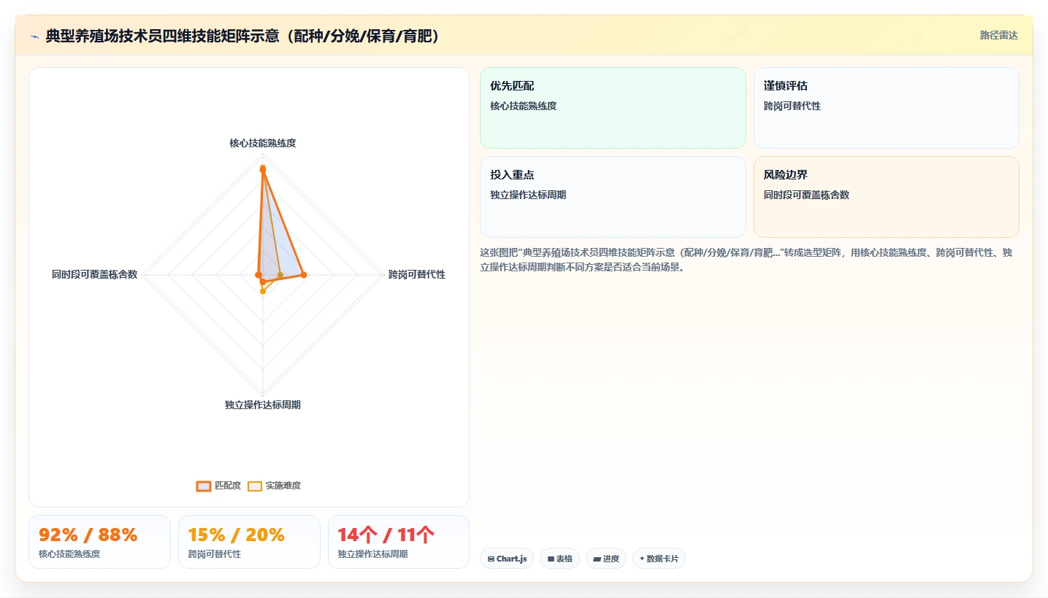Click the yellow radar point on the bottom axis
The height and width of the screenshot is (598, 1048).
[x=263, y=292]
